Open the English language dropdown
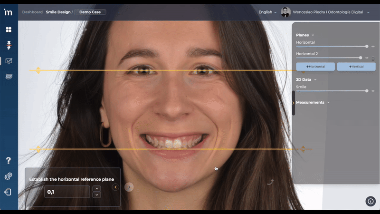The width and height of the screenshot is (380, 214). pyautogui.click(x=268, y=12)
